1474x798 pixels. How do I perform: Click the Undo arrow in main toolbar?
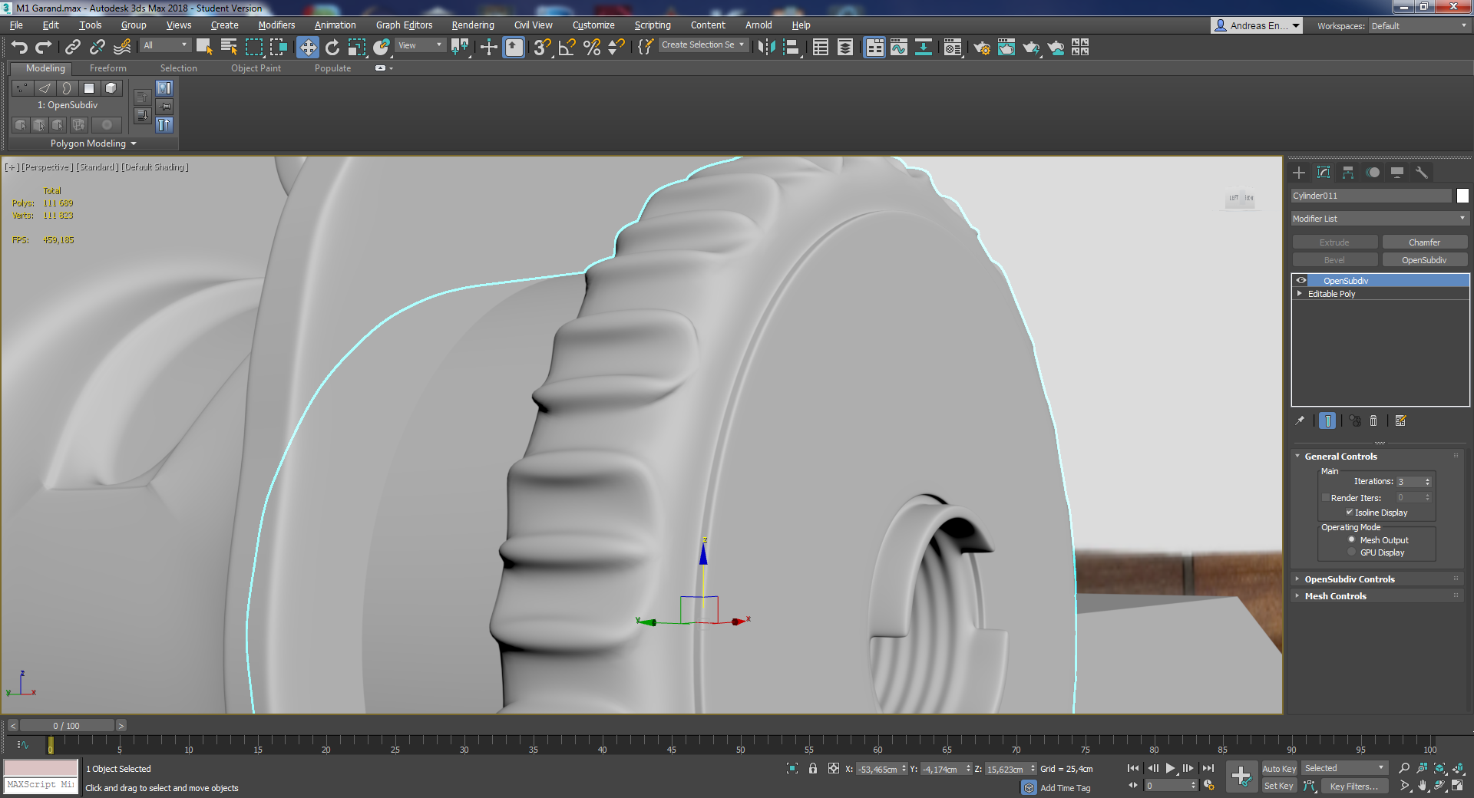coord(19,48)
